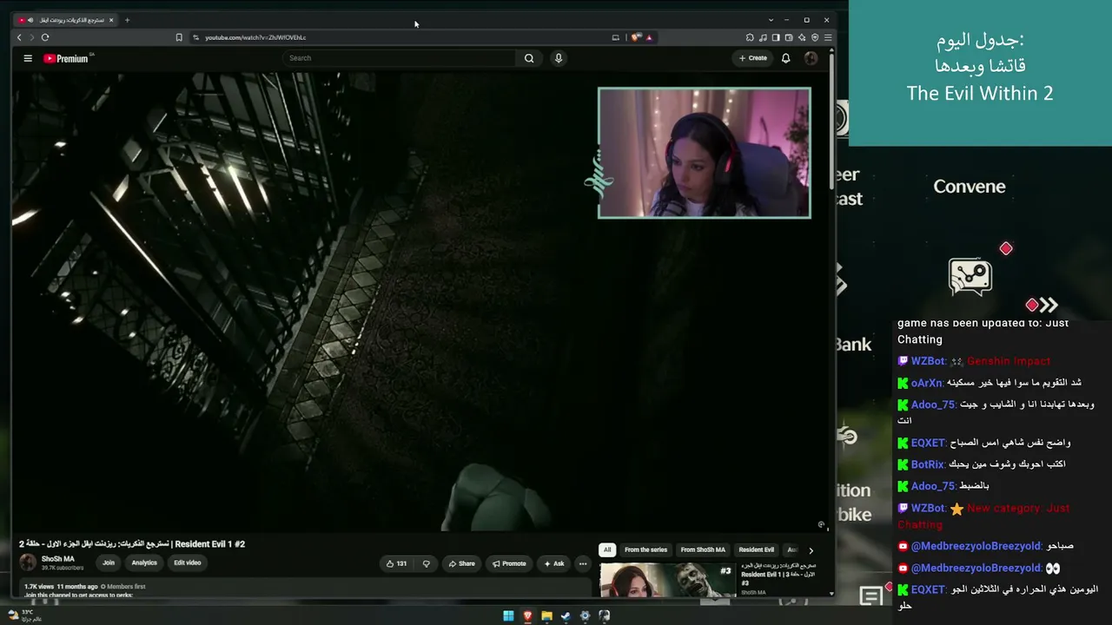Select the Resident Evil filter chip

click(x=756, y=550)
